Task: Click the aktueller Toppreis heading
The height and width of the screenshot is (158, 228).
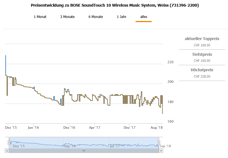Action: pos(202,39)
